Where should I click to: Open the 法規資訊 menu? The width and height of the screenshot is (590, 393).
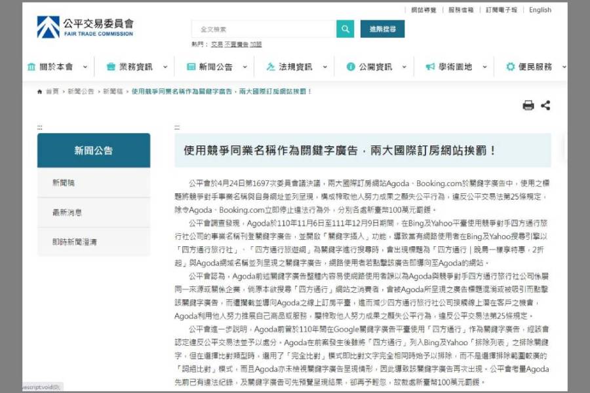point(296,67)
